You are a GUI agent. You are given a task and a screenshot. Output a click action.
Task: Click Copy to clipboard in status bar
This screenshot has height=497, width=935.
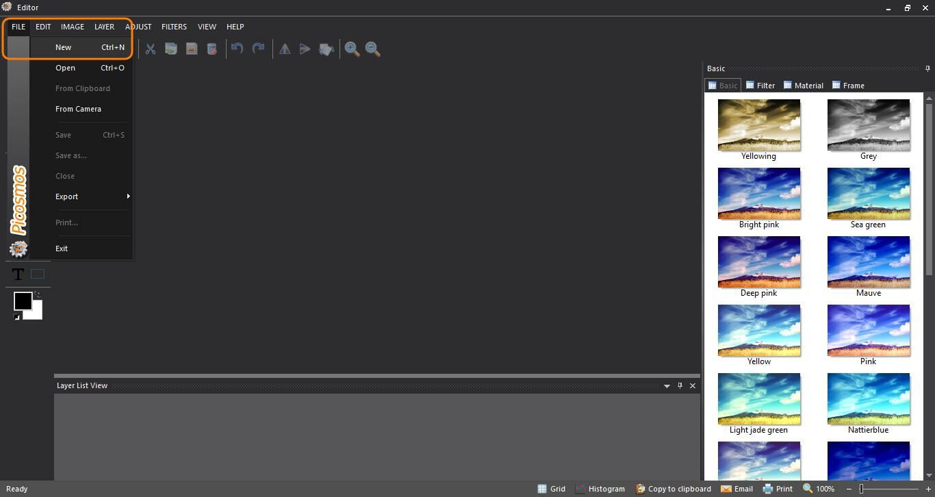(x=673, y=489)
